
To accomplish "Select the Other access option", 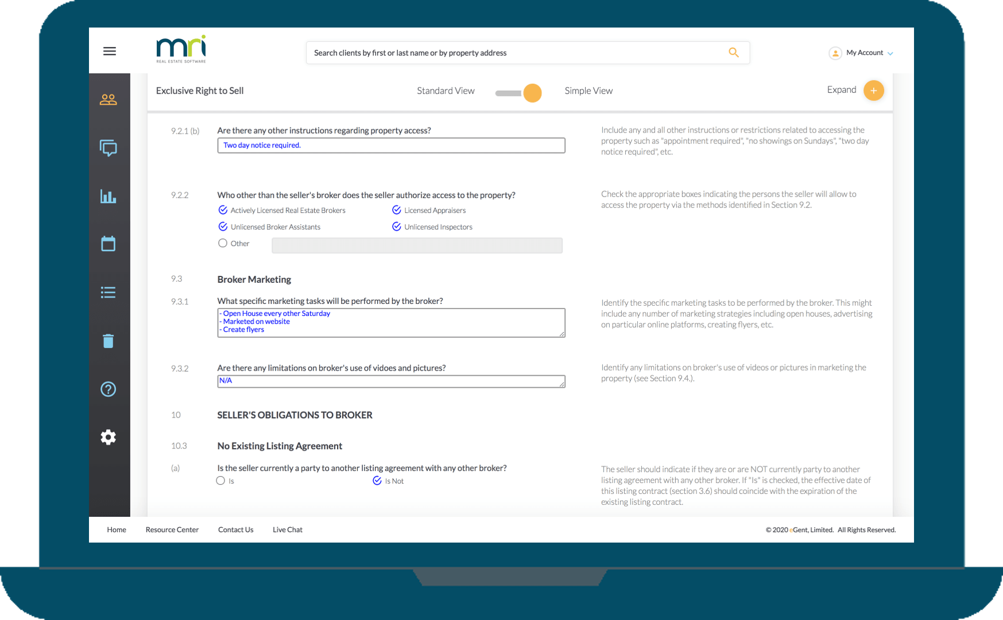I will (223, 243).
